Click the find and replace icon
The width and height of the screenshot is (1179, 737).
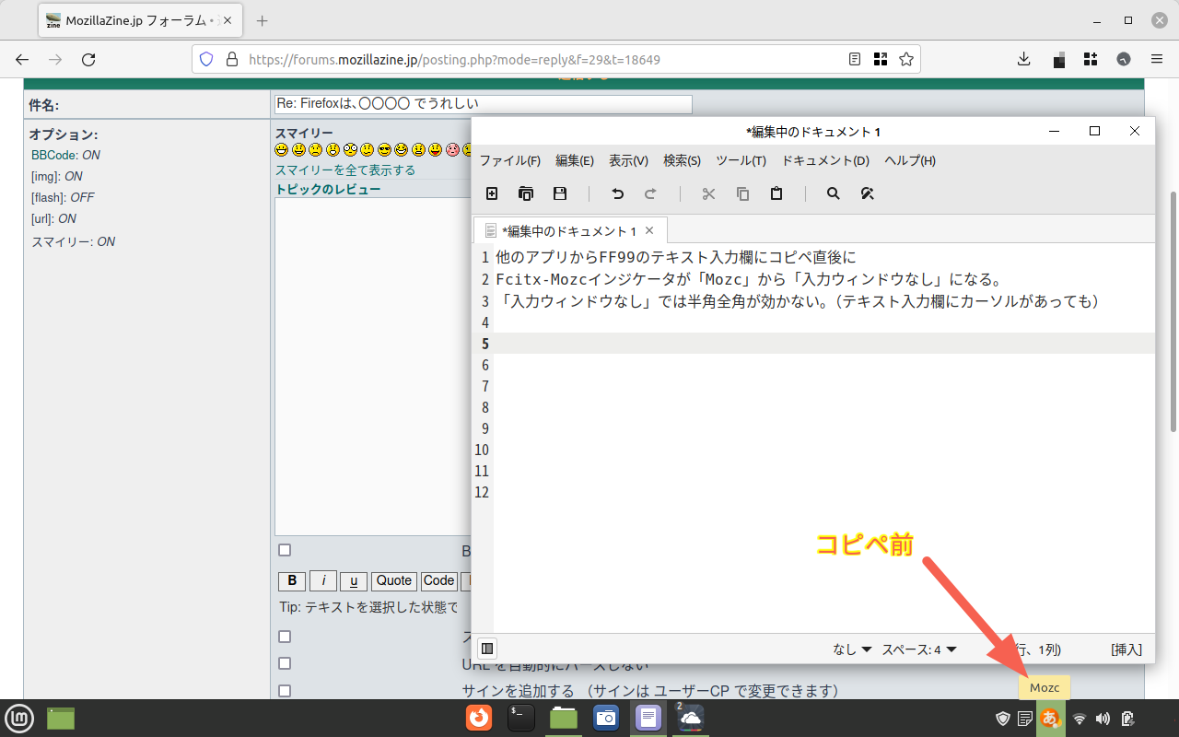click(x=867, y=193)
